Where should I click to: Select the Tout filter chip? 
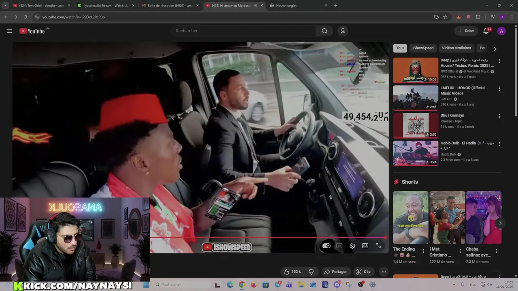click(400, 48)
